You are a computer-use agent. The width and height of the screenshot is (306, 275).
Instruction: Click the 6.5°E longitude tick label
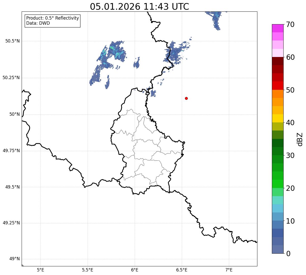click(x=182, y=270)
